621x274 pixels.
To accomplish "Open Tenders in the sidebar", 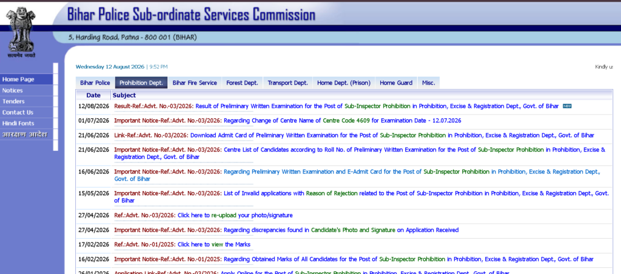I will 26,101.
